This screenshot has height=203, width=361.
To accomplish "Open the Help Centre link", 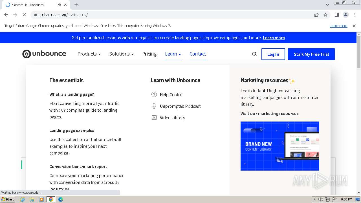I will (x=171, y=94).
